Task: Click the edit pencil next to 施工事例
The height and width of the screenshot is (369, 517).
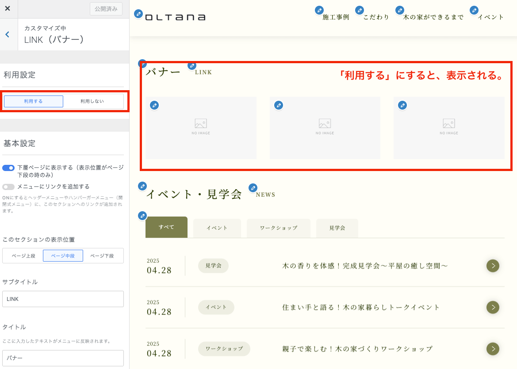Action: (x=318, y=10)
